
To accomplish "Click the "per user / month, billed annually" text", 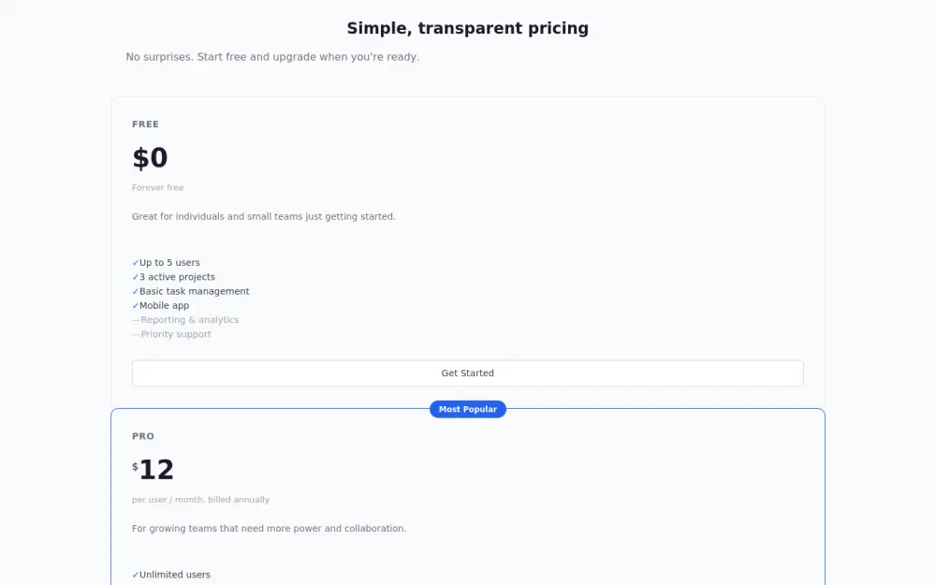I will pos(200,499).
